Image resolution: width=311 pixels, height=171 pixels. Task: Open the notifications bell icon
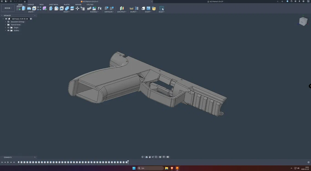(x=299, y=1)
